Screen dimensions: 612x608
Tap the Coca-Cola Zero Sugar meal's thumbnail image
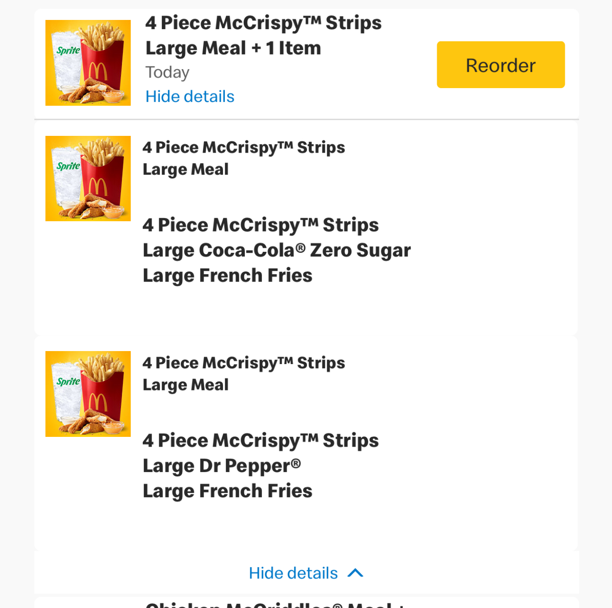(88, 179)
